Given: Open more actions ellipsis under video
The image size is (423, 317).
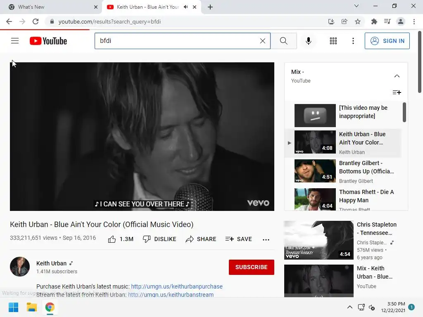Looking at the screenshot, I should tap(266, 239).
